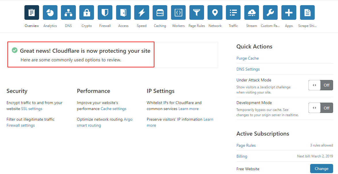The width and height of the screenshot is (338, 174).
Task: Open DNS Settings quick action
Action: [x=248, y=69]
